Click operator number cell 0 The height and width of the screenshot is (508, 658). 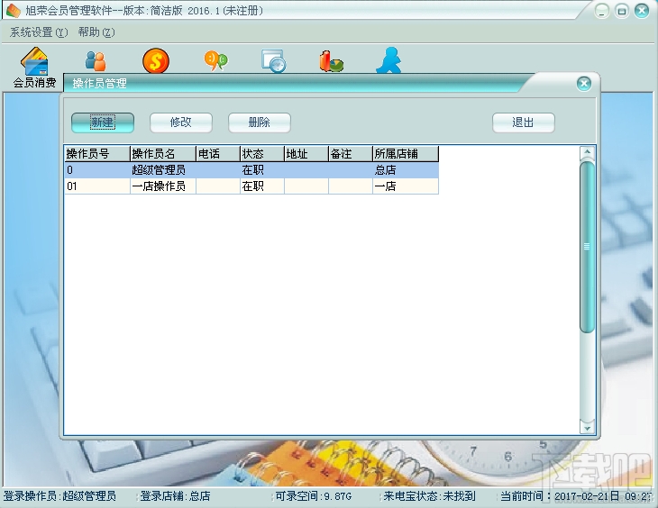pyautogui.click(x=97, y=170)
